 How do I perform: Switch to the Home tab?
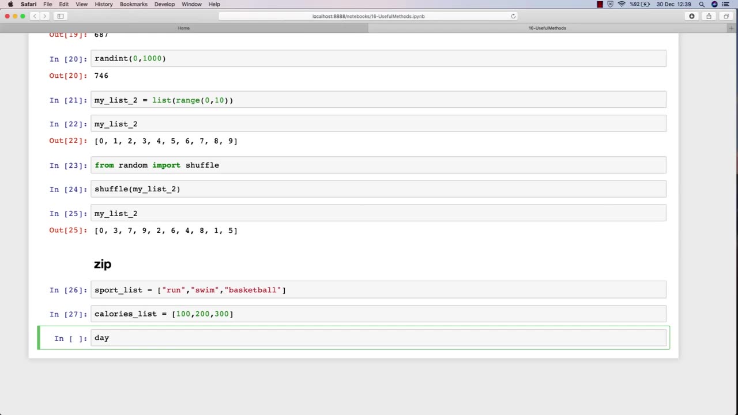[x=184, y=28]
